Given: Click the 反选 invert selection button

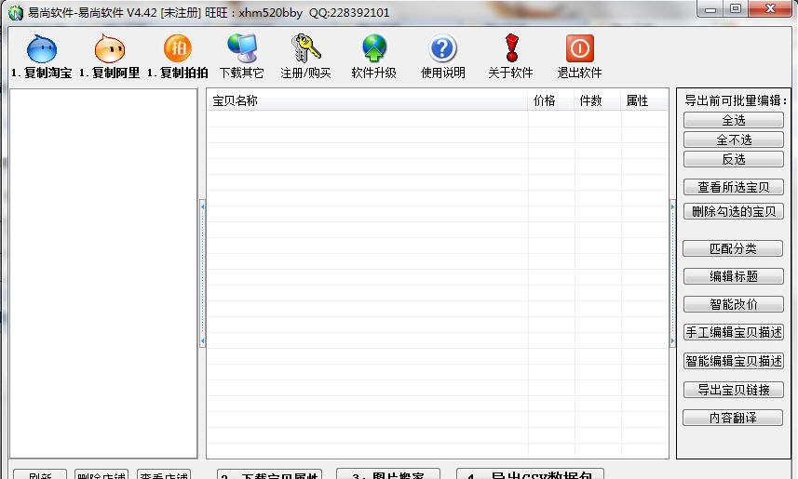Looking at the screenshot, I should (734, 159).
